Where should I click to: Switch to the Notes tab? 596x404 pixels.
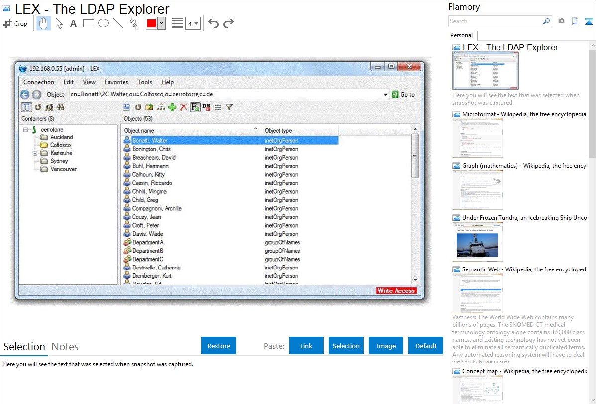[x=65, y=347]
